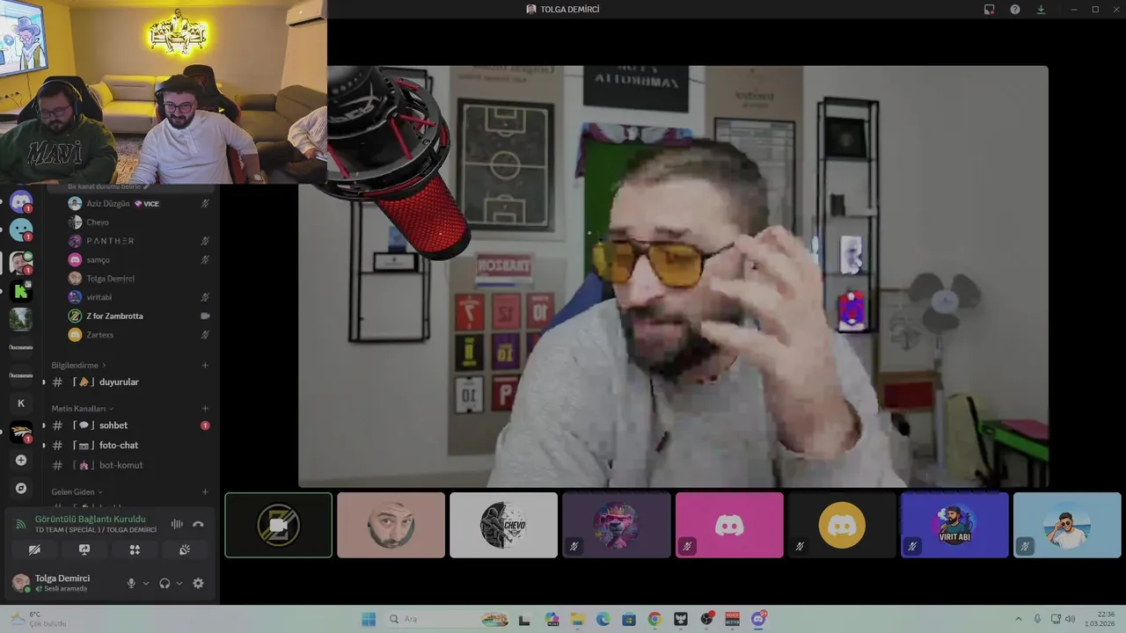Select the pink lion avatar participant tile
Viewport: 1126px width, 633px height.
tap(616, 525)
